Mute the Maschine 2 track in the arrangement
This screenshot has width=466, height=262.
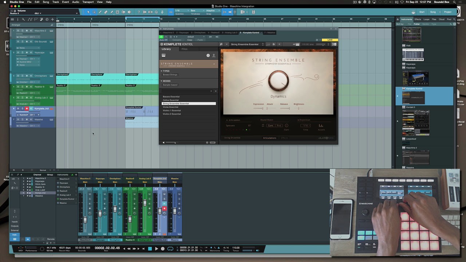click(18, 31)
